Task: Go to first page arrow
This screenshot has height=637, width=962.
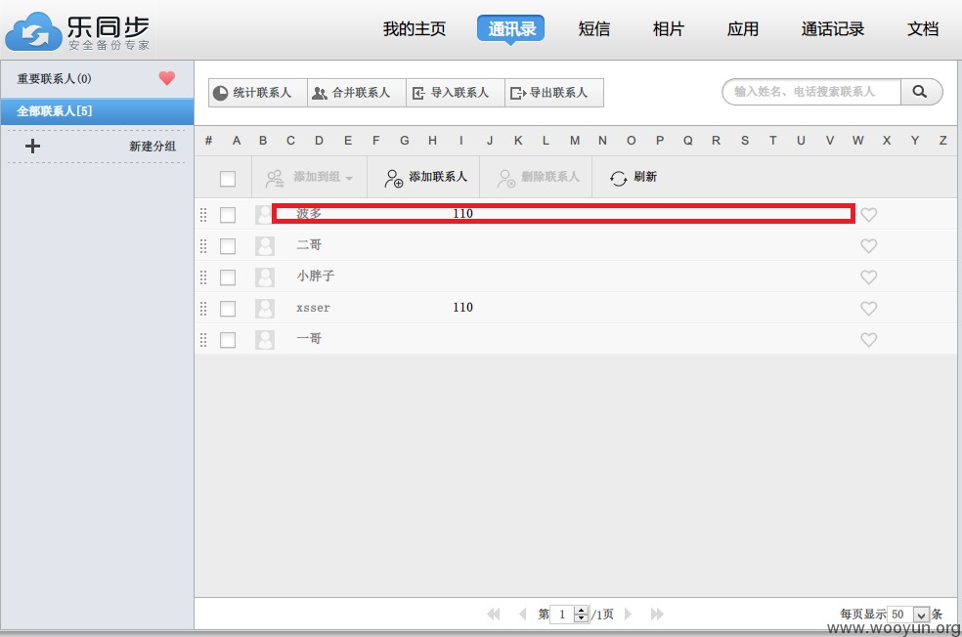Action: coord(494,614)
